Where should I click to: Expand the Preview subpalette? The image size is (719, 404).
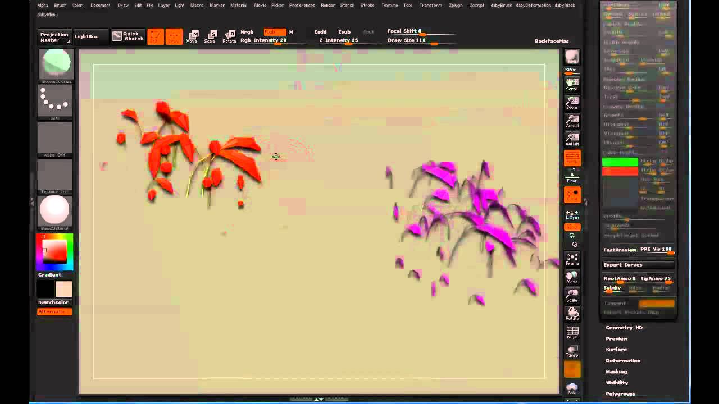[x=617, y=339]
